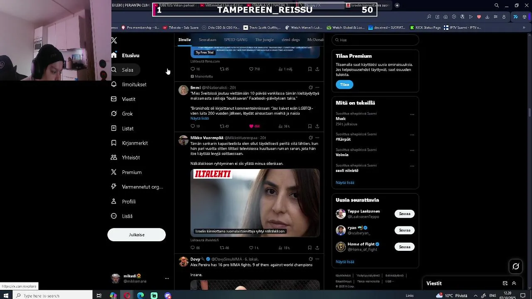Click the Premium X icon in sidebar
Image resolution: width=532 pixels, height=299 pixels.
(x=114, y=172)
